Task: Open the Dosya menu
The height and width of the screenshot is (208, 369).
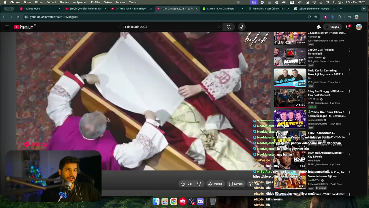Action: tap(27, 2)
